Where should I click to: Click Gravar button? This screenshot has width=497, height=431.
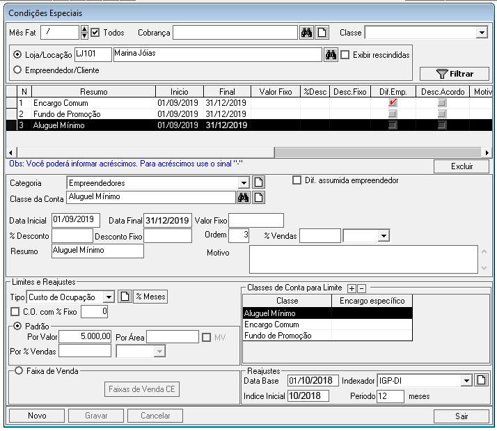pyautogui.click(x=96, y=416)
